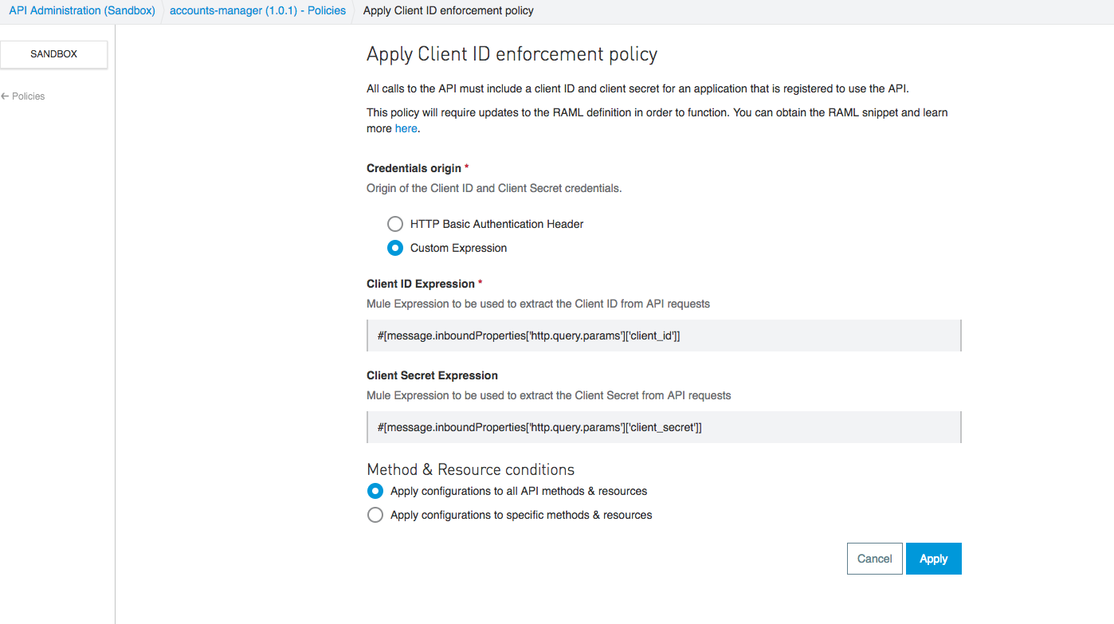Screen dimensions: 1114x624
Task: Select the HTTP Basic Authentication Header radio button
Action: [395, 224]
